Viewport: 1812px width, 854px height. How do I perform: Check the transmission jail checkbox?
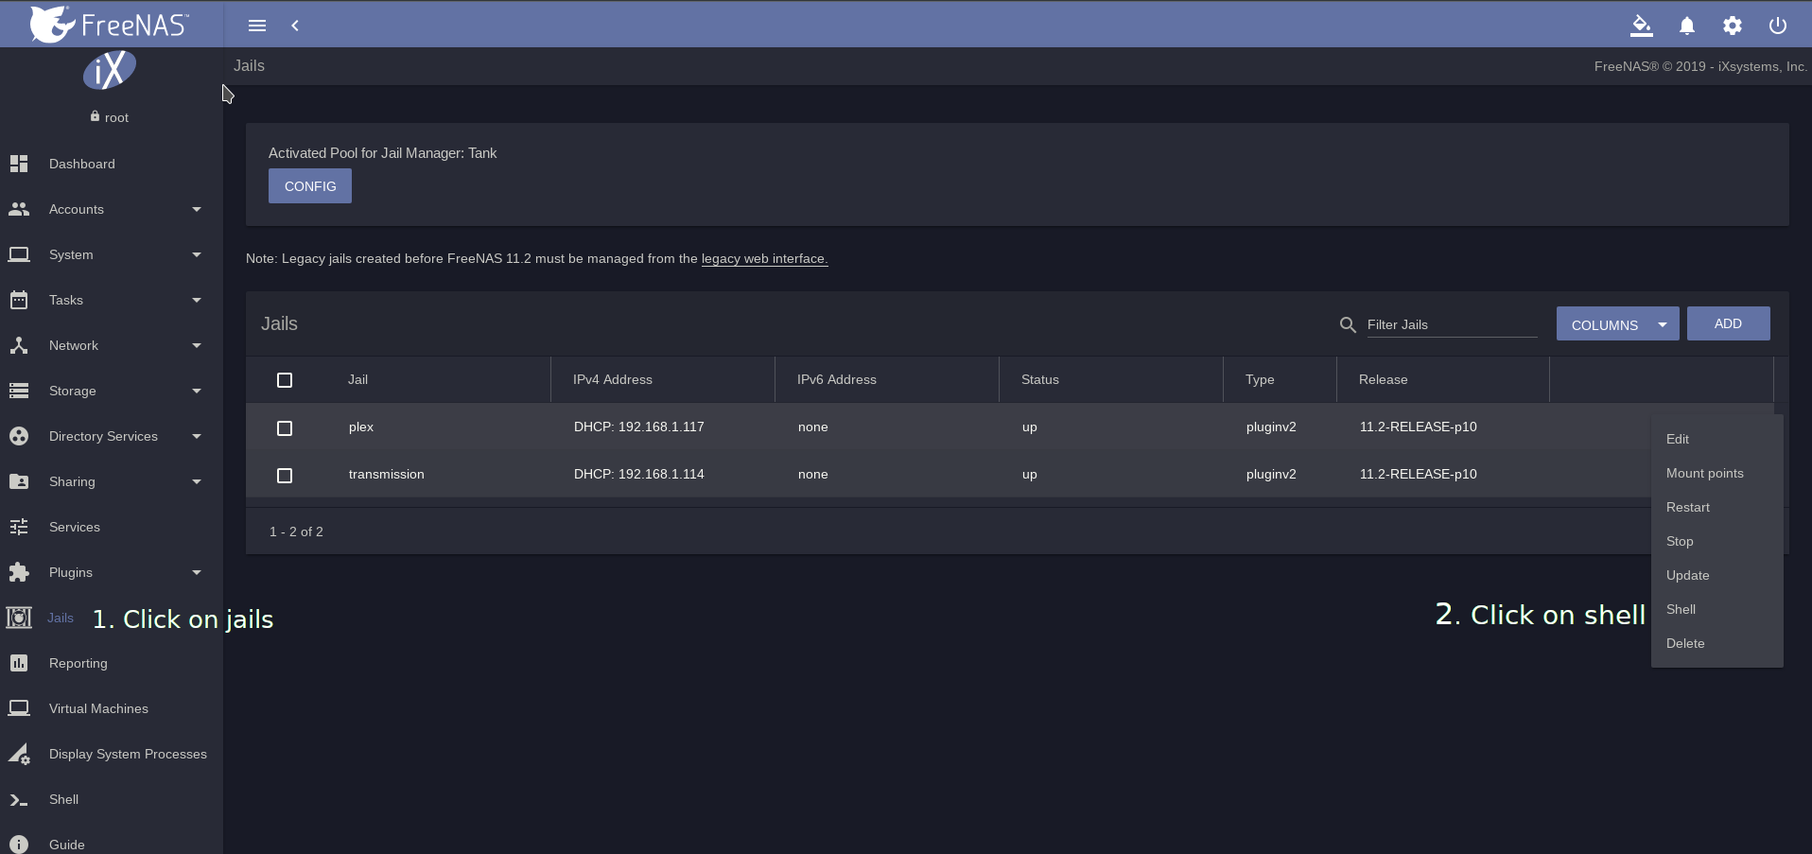[285, 476]
